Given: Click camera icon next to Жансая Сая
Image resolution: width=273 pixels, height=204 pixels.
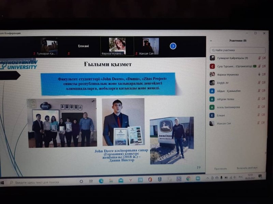Looking at the screenshot, I should tap(264, 123).
